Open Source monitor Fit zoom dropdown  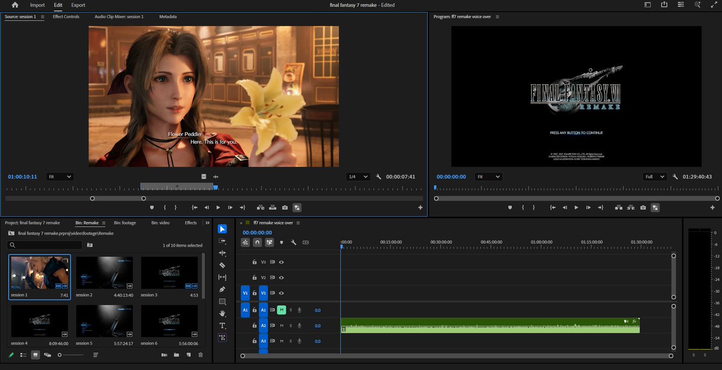tap(60, 177)
